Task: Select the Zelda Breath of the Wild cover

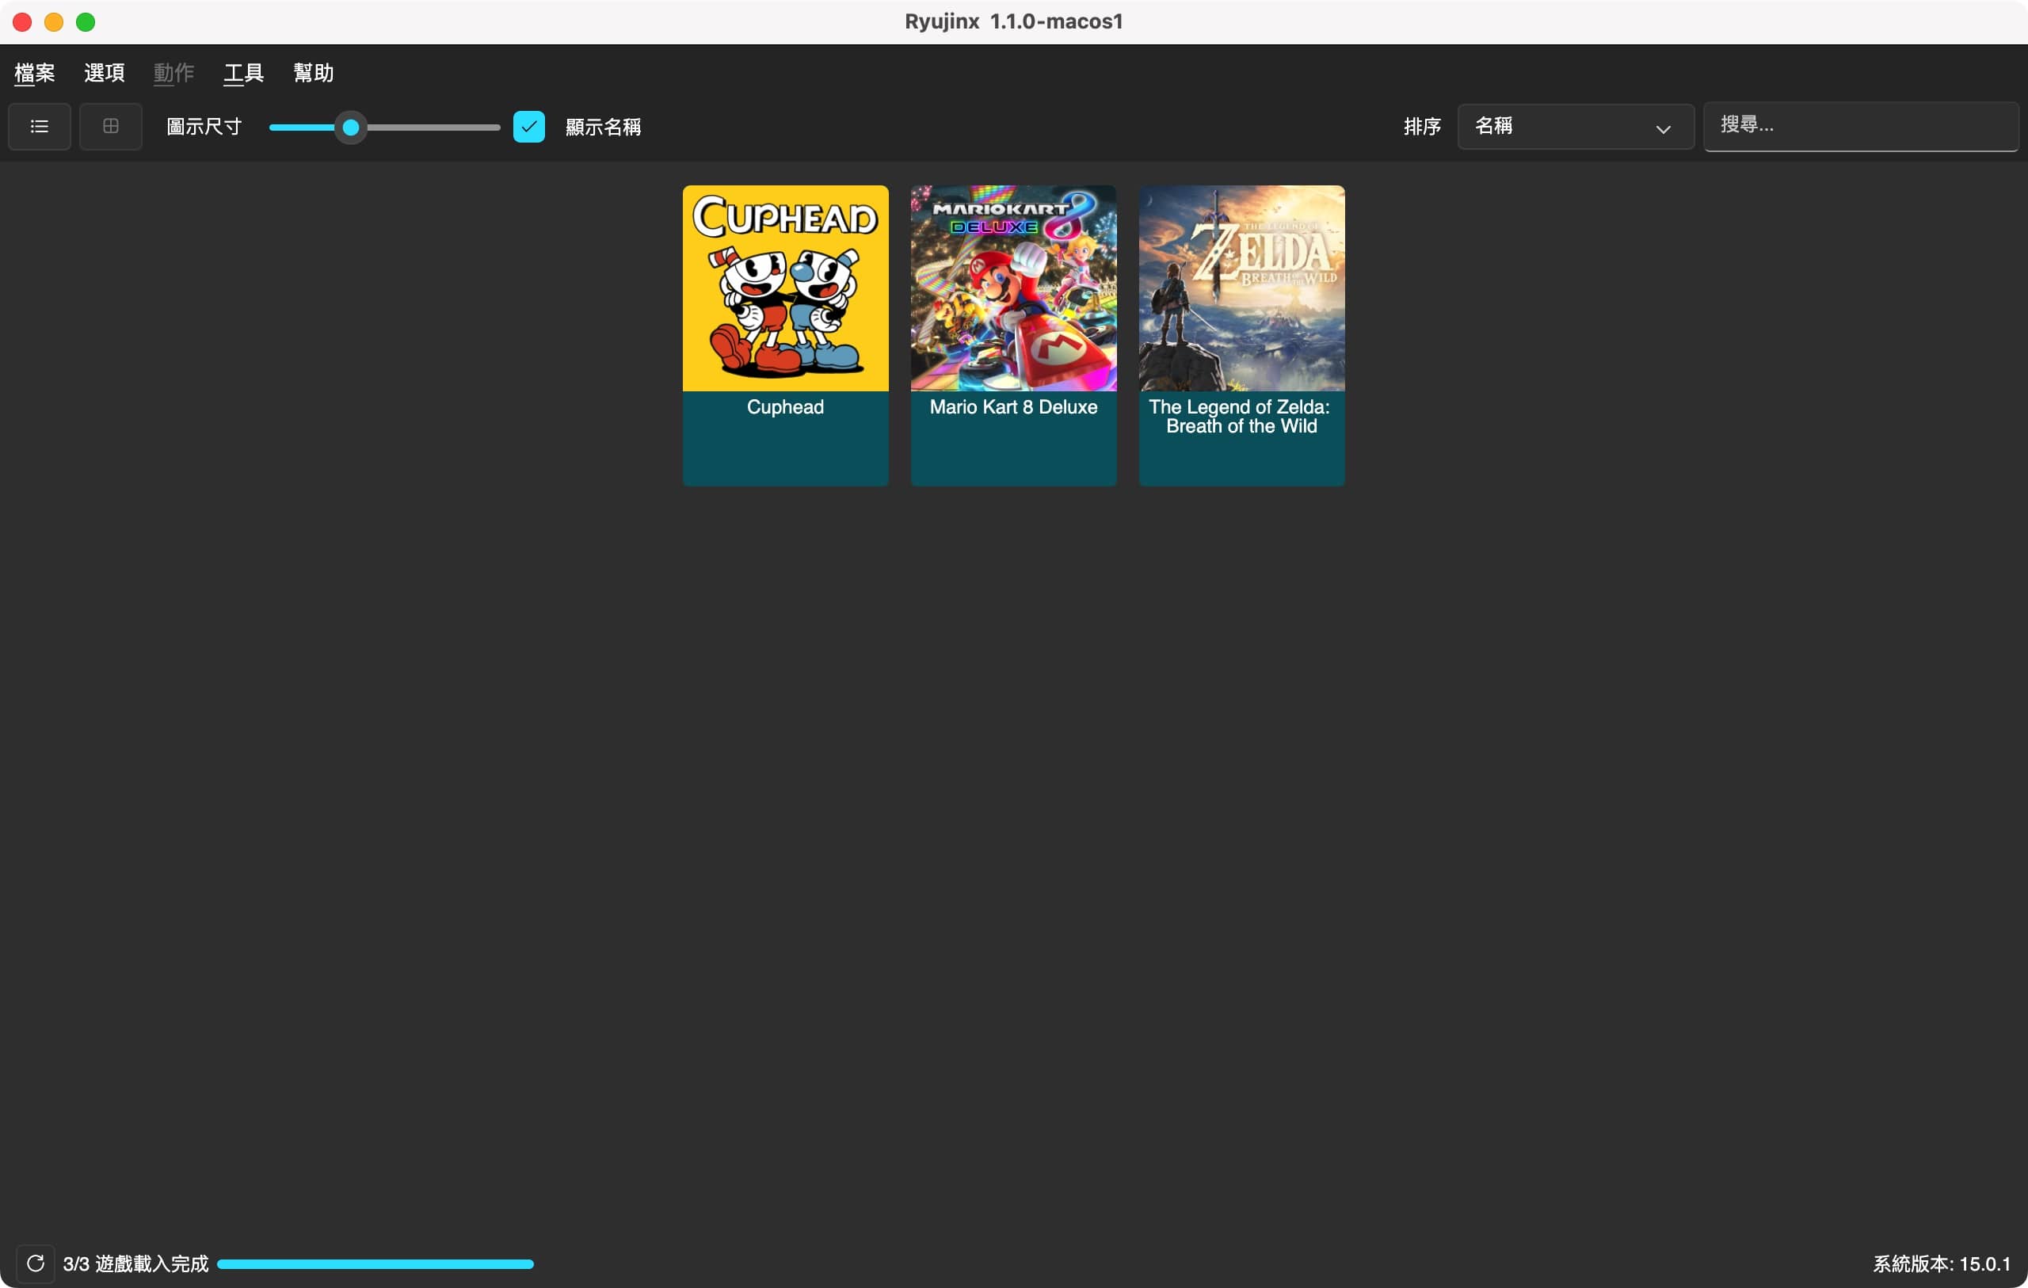Action: coord(1241,288)
